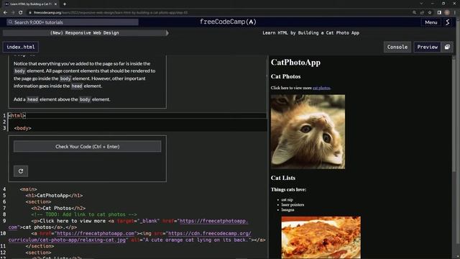Click the orange kitten image in preview
Viewport: 460px width, 259px height.
[308, 132]
